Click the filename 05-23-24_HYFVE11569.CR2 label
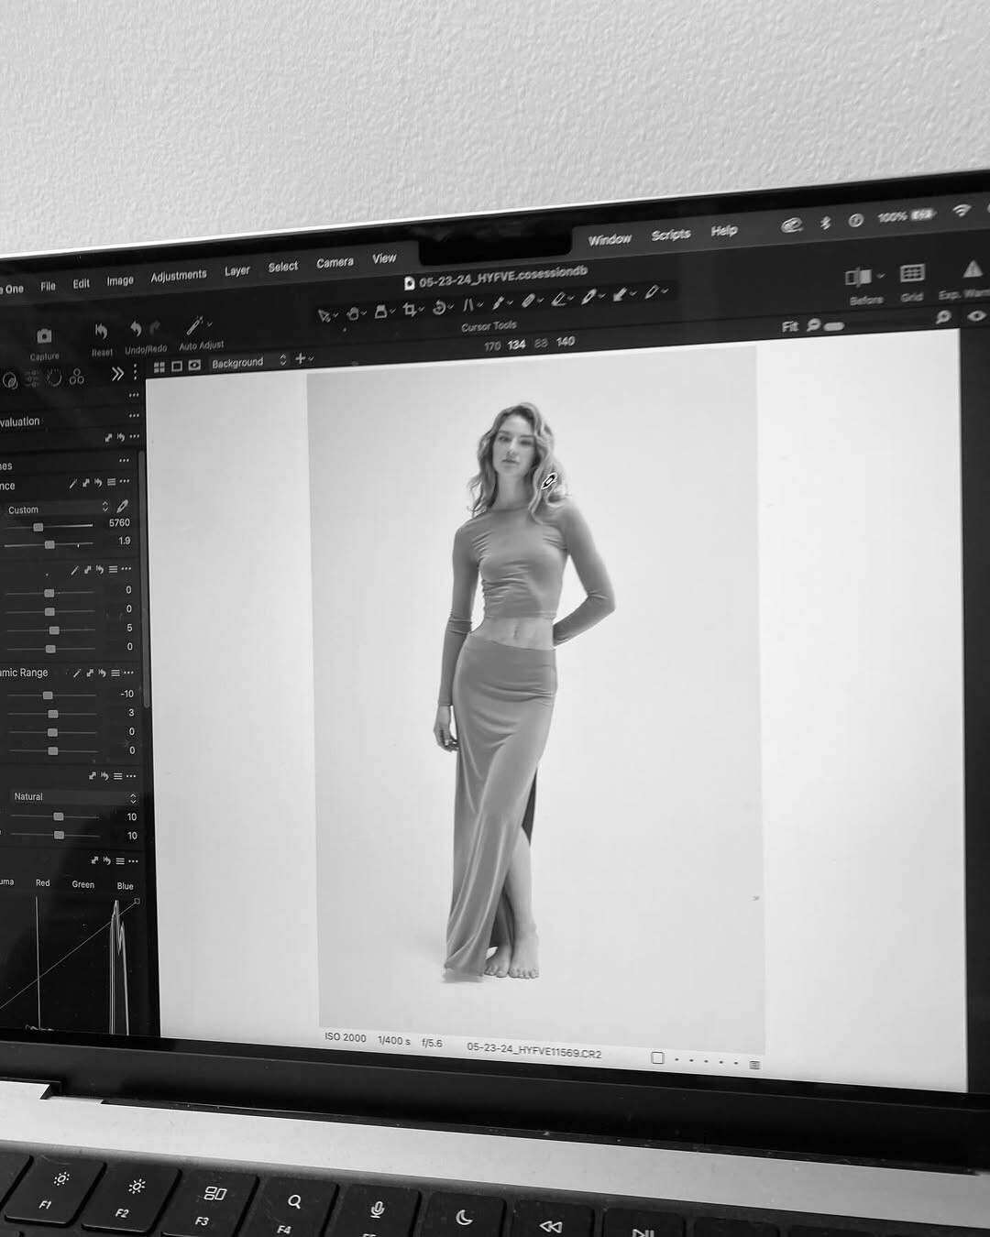Image resolution: width=990 pixels, height=1237 pixels. 534,1050
